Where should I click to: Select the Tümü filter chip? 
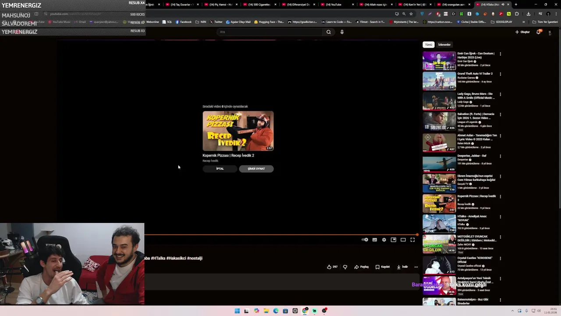coord(428,44)
